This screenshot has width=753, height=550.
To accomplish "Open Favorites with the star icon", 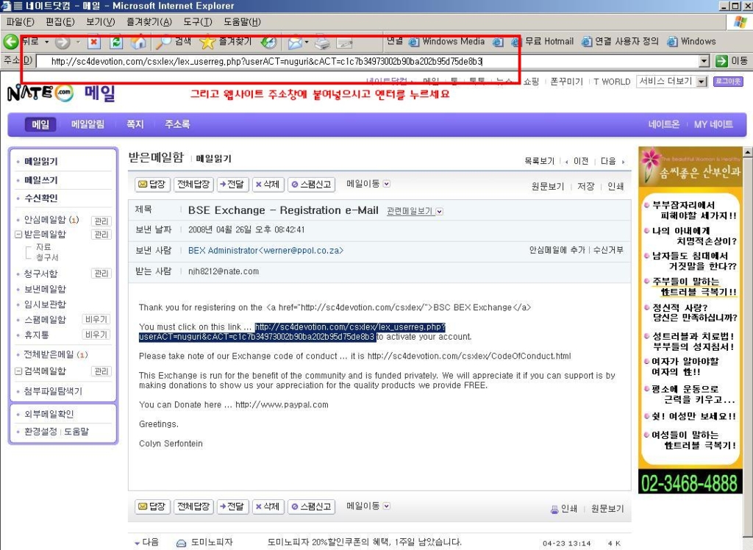I will pos(207,42).
